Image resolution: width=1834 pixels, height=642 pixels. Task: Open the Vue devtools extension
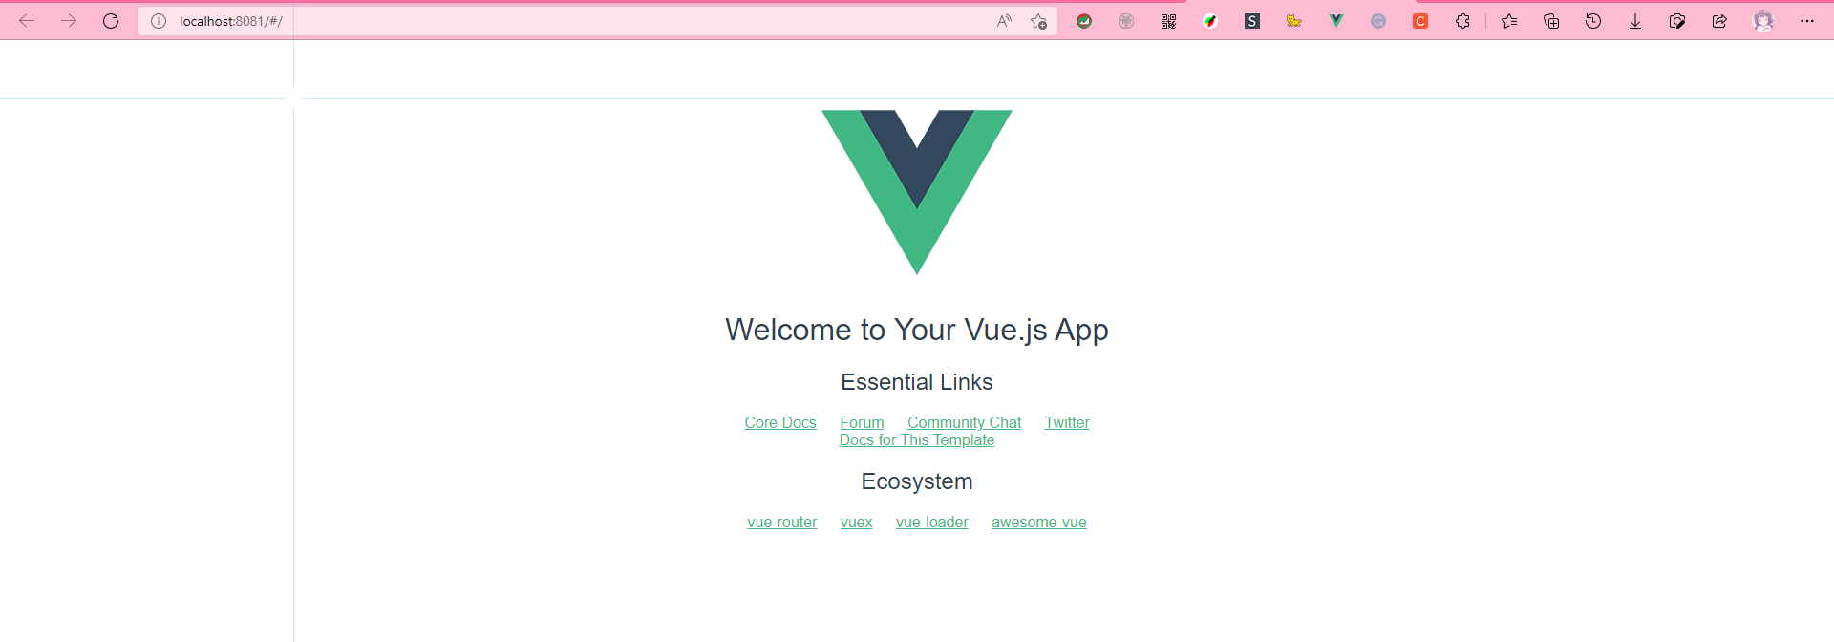click(x=1336, y=21)
